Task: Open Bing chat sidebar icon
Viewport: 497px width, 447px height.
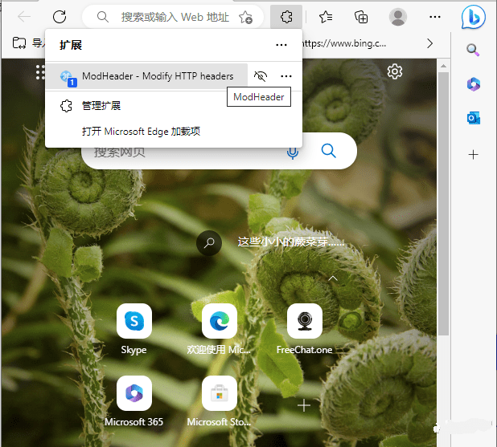Action: click(x=473, y=17)
